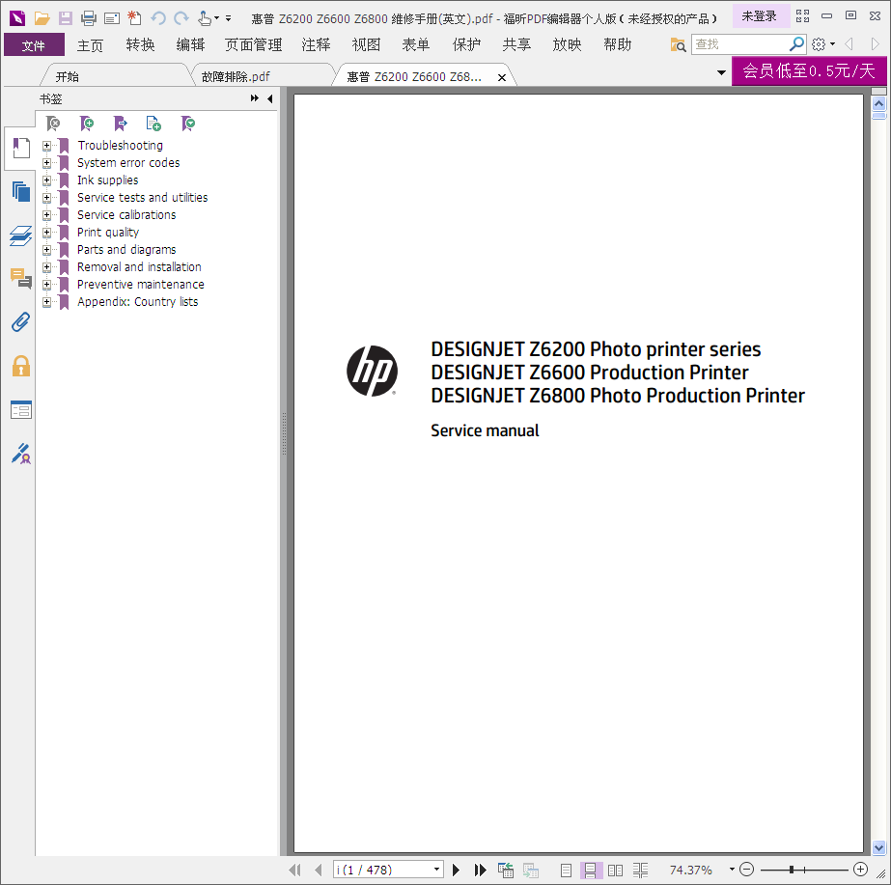The width and height of the screenshot is (891, 885).
Task: Click advanced search folder icon
Action: [678, 44]
